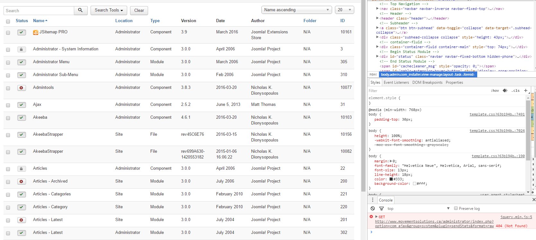Toggle status icon for Akeeba component
536x240 pixels.
click(x=22, y=118)
